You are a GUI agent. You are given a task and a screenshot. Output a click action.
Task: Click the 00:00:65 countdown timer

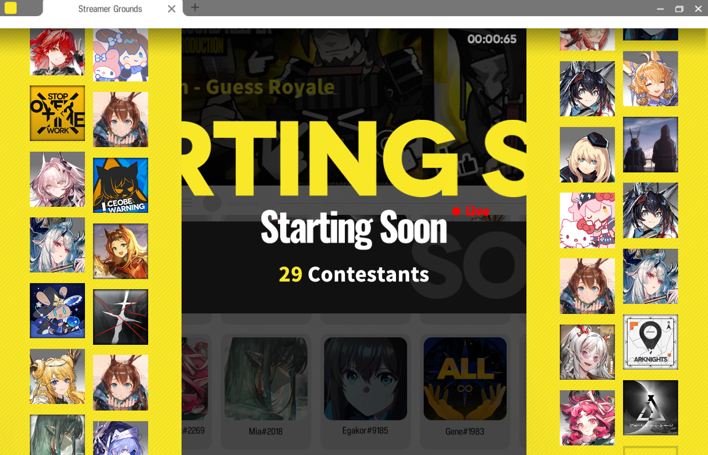492,39
